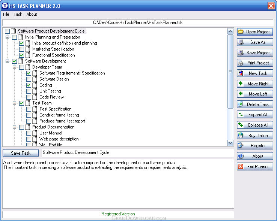277x221 pixels.
Task: Click the document icon beside Software Product Development Cycle
Action: (14, 31)
